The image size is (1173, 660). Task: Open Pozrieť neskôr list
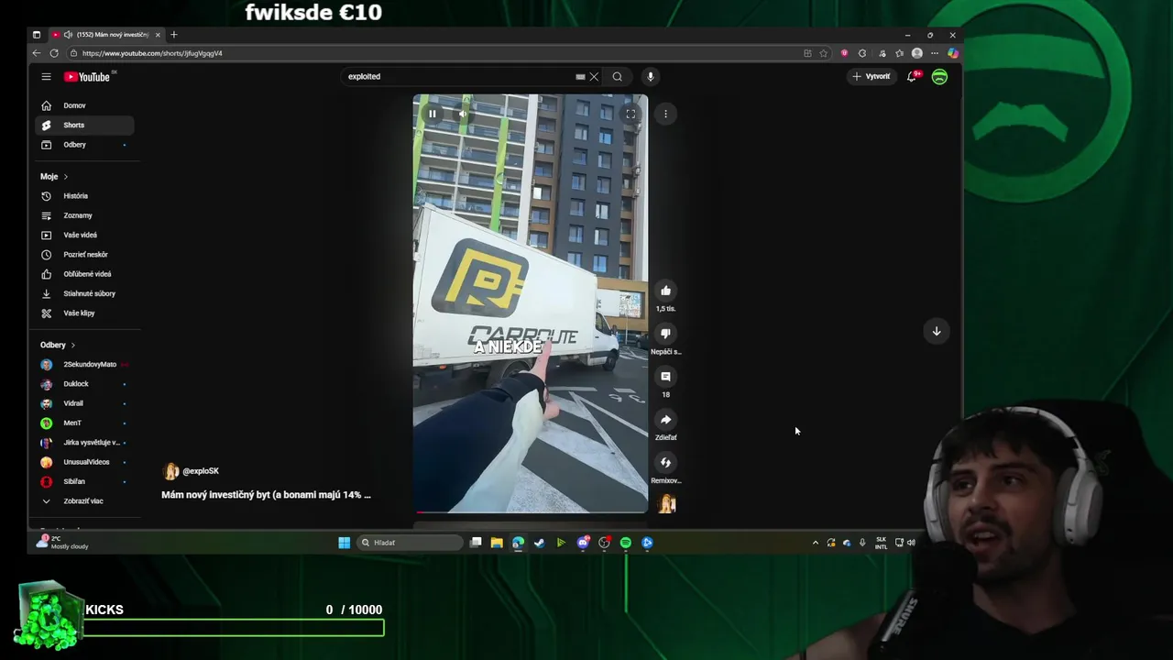coord(85,254)
